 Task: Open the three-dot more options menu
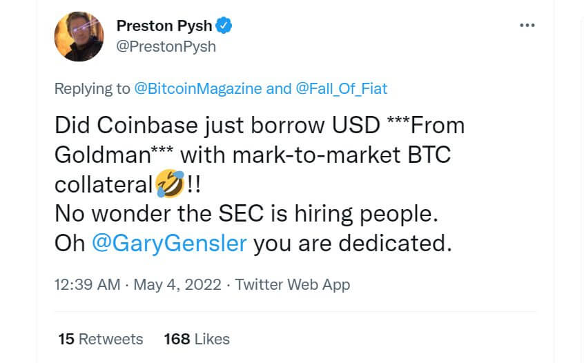point(527,26)
